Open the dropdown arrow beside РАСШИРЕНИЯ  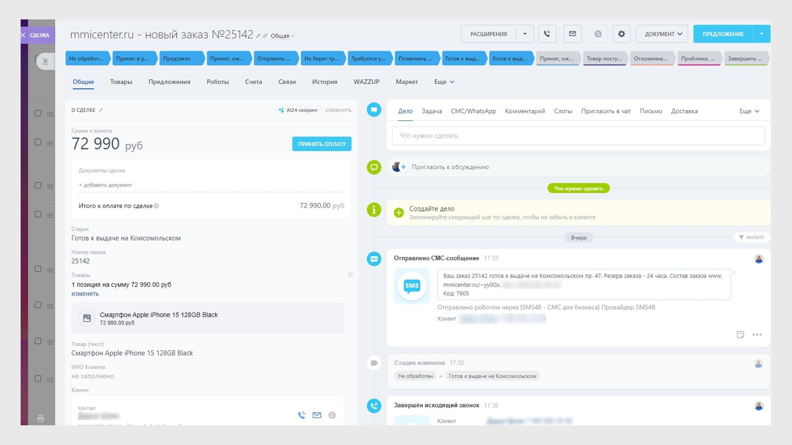[525, 34]
